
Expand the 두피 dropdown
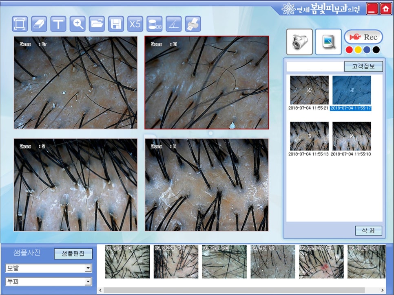[88, 282]
